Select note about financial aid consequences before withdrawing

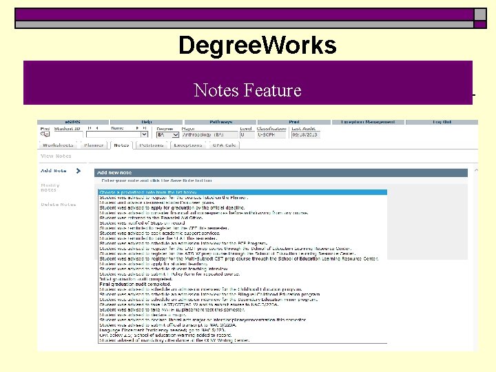242,213
